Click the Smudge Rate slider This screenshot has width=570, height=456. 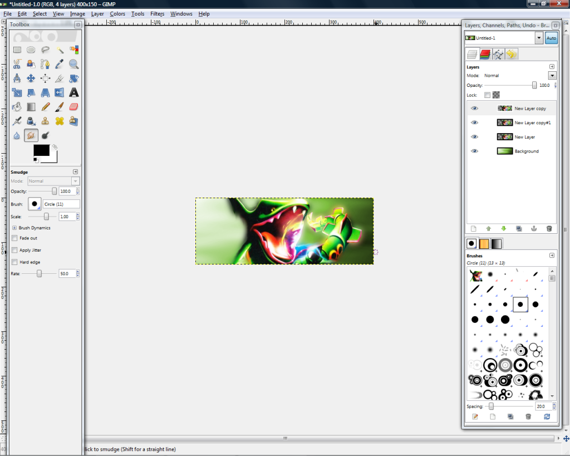pyautogui.click(x=40, y=273)
